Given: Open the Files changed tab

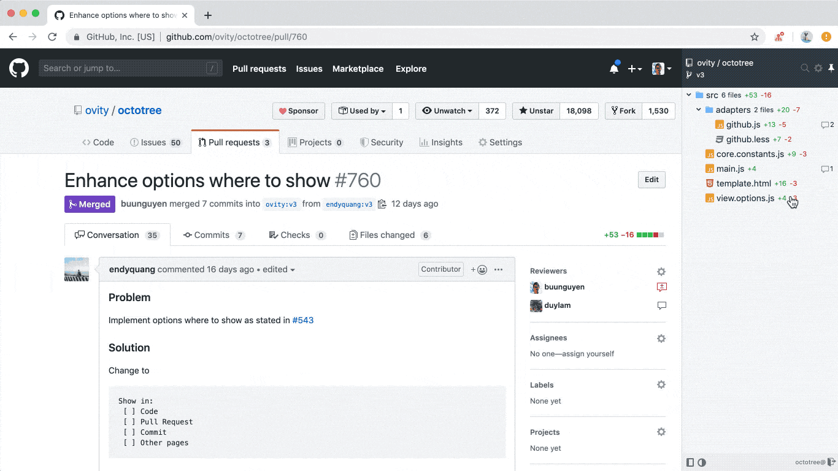Looking at the screenshot, I should (390, 235).
